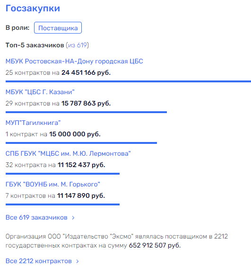
Task: Open ГБУК "ВОУНБ им. М. Горького"
Action: pyautogui.click(x=53, y=184)
